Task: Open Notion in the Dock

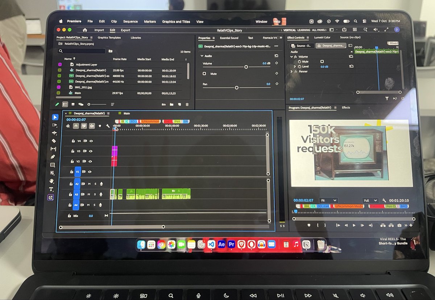Action: pos(306,245)
